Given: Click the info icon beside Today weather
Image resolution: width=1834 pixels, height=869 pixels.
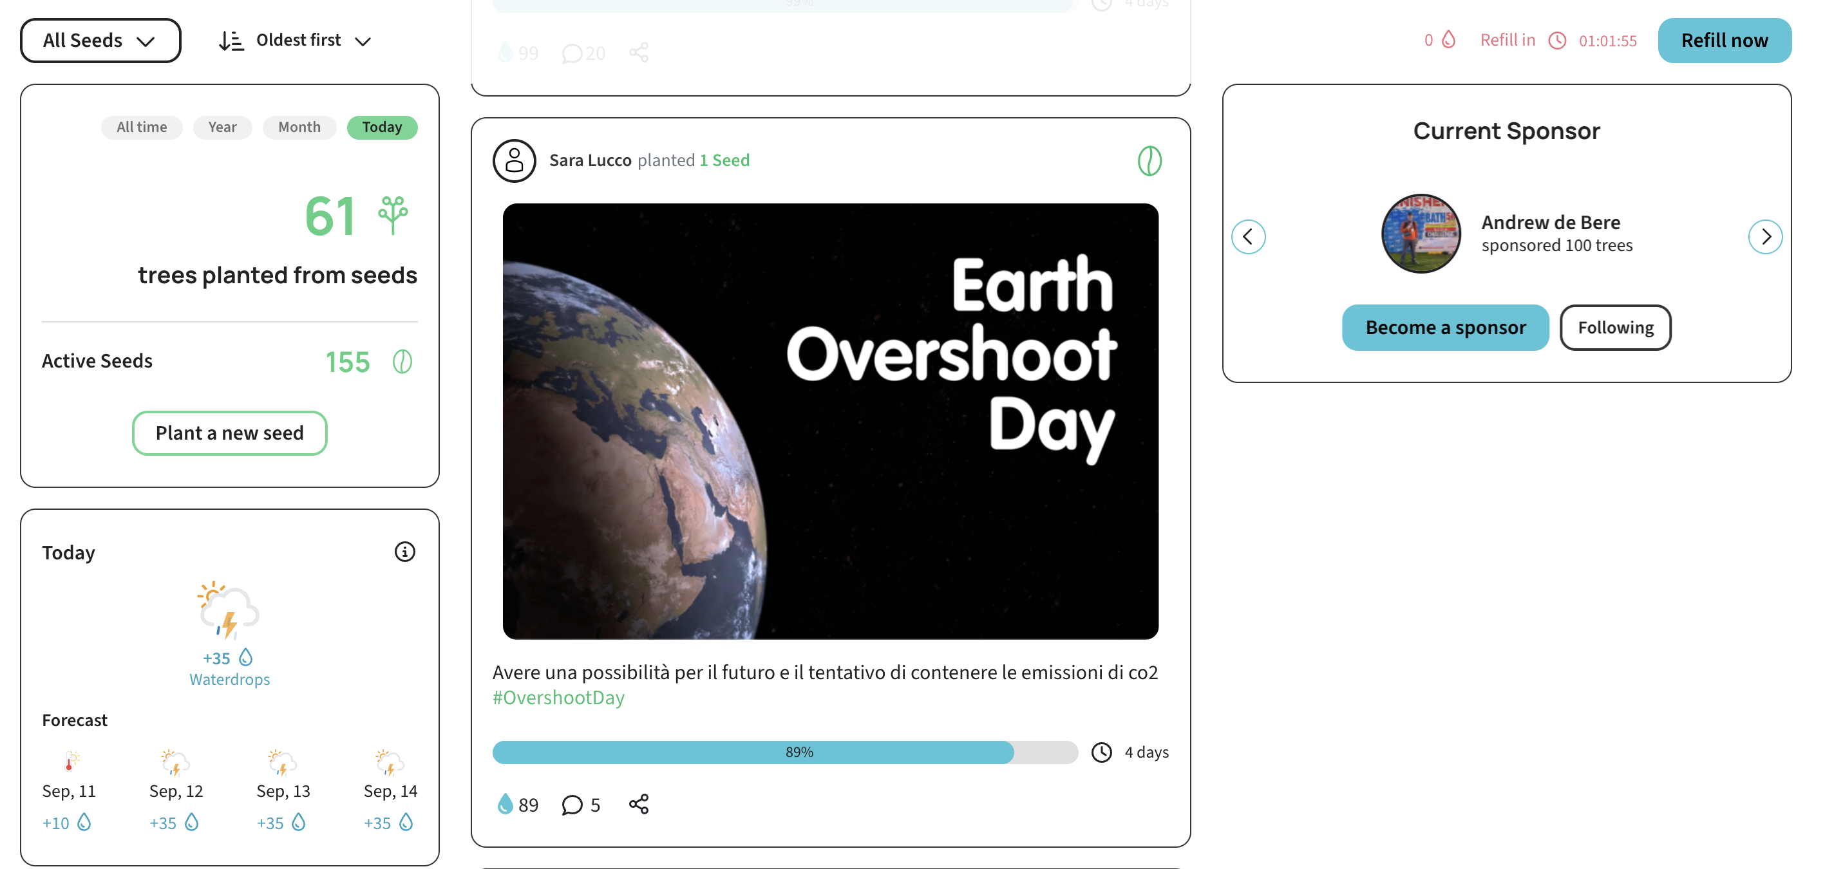Looking at the screenshot, I should coord(404,552).
